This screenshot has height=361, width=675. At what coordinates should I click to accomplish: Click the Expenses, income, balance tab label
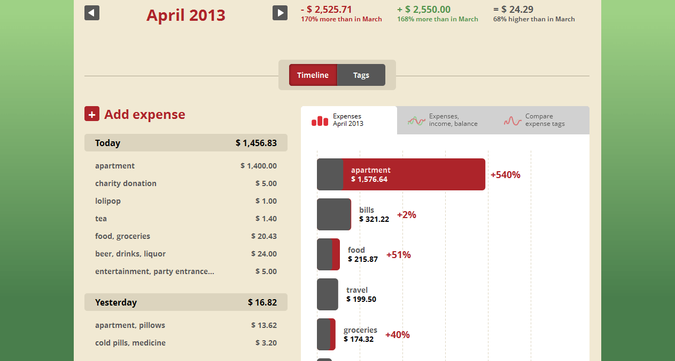tap(453, 121)
